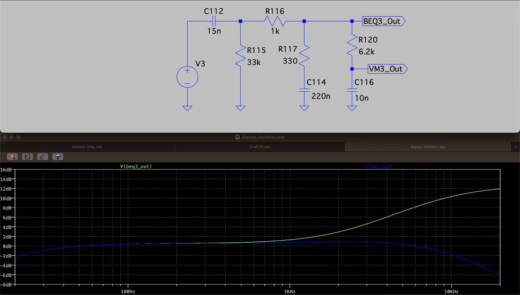Click the add trace toolbar icon
Image resolution: width=520 pixels, height=295 pixels.
(43, 157)
